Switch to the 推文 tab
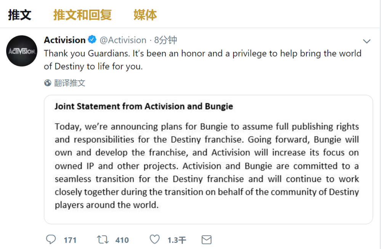Screen dimensions: 381x249 tap(19, 15)
